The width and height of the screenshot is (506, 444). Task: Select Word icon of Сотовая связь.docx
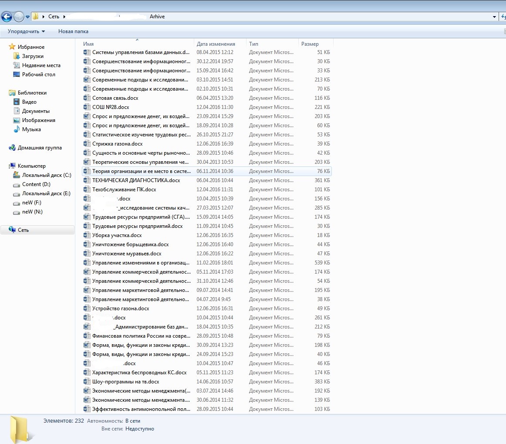[x=87, y=98]
